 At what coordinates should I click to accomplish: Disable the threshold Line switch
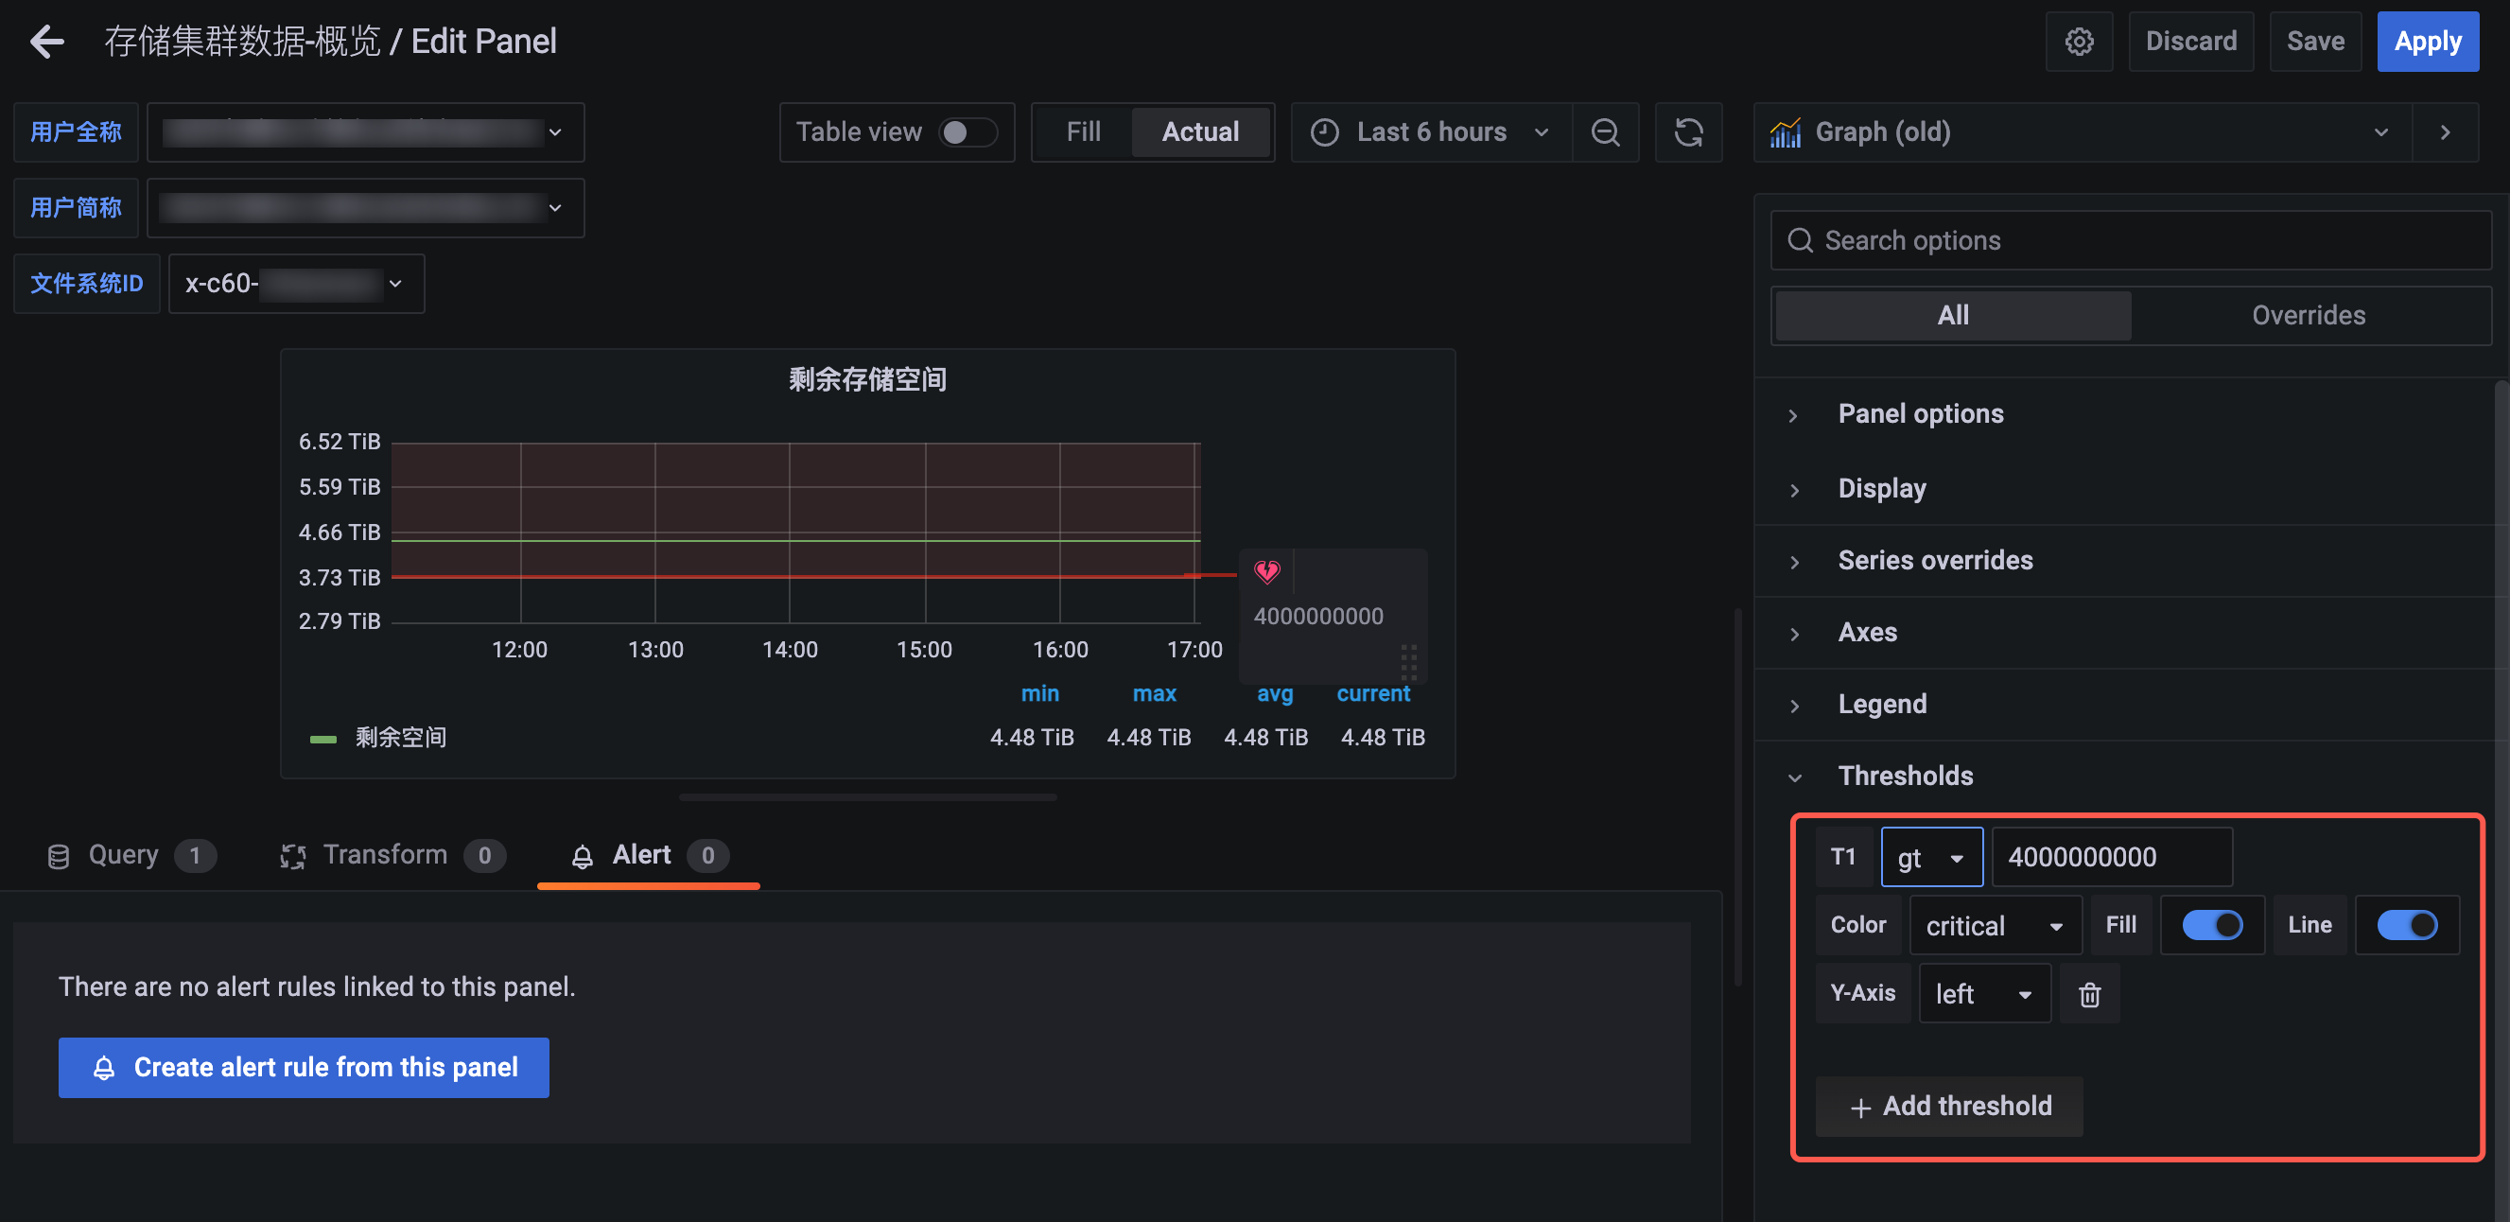[2407, 925]
